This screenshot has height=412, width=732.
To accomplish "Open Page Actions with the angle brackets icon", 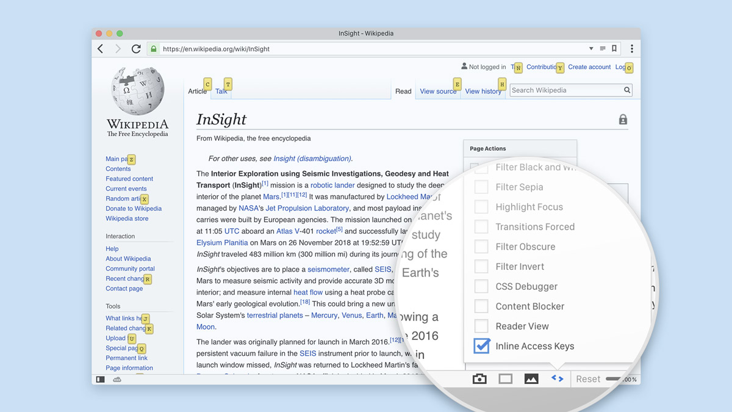I will pos(557,378).
